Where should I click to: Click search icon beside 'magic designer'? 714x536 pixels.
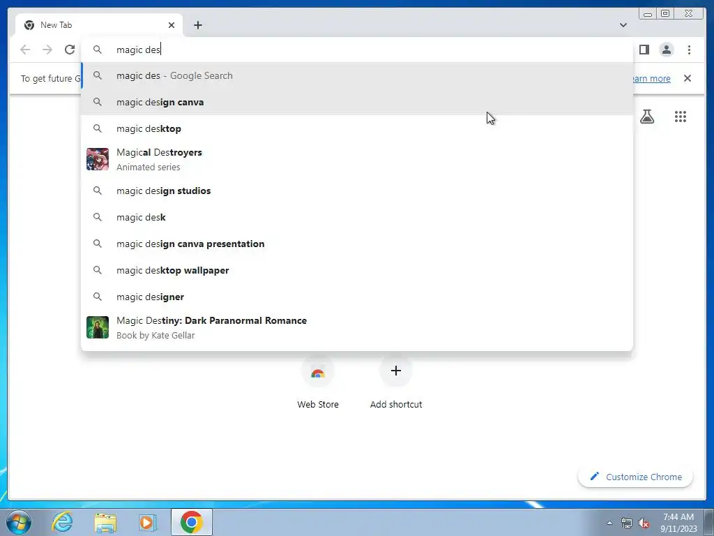click(98, 296)
